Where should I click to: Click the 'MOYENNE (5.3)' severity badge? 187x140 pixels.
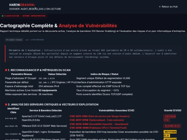[x=170, y=133]
